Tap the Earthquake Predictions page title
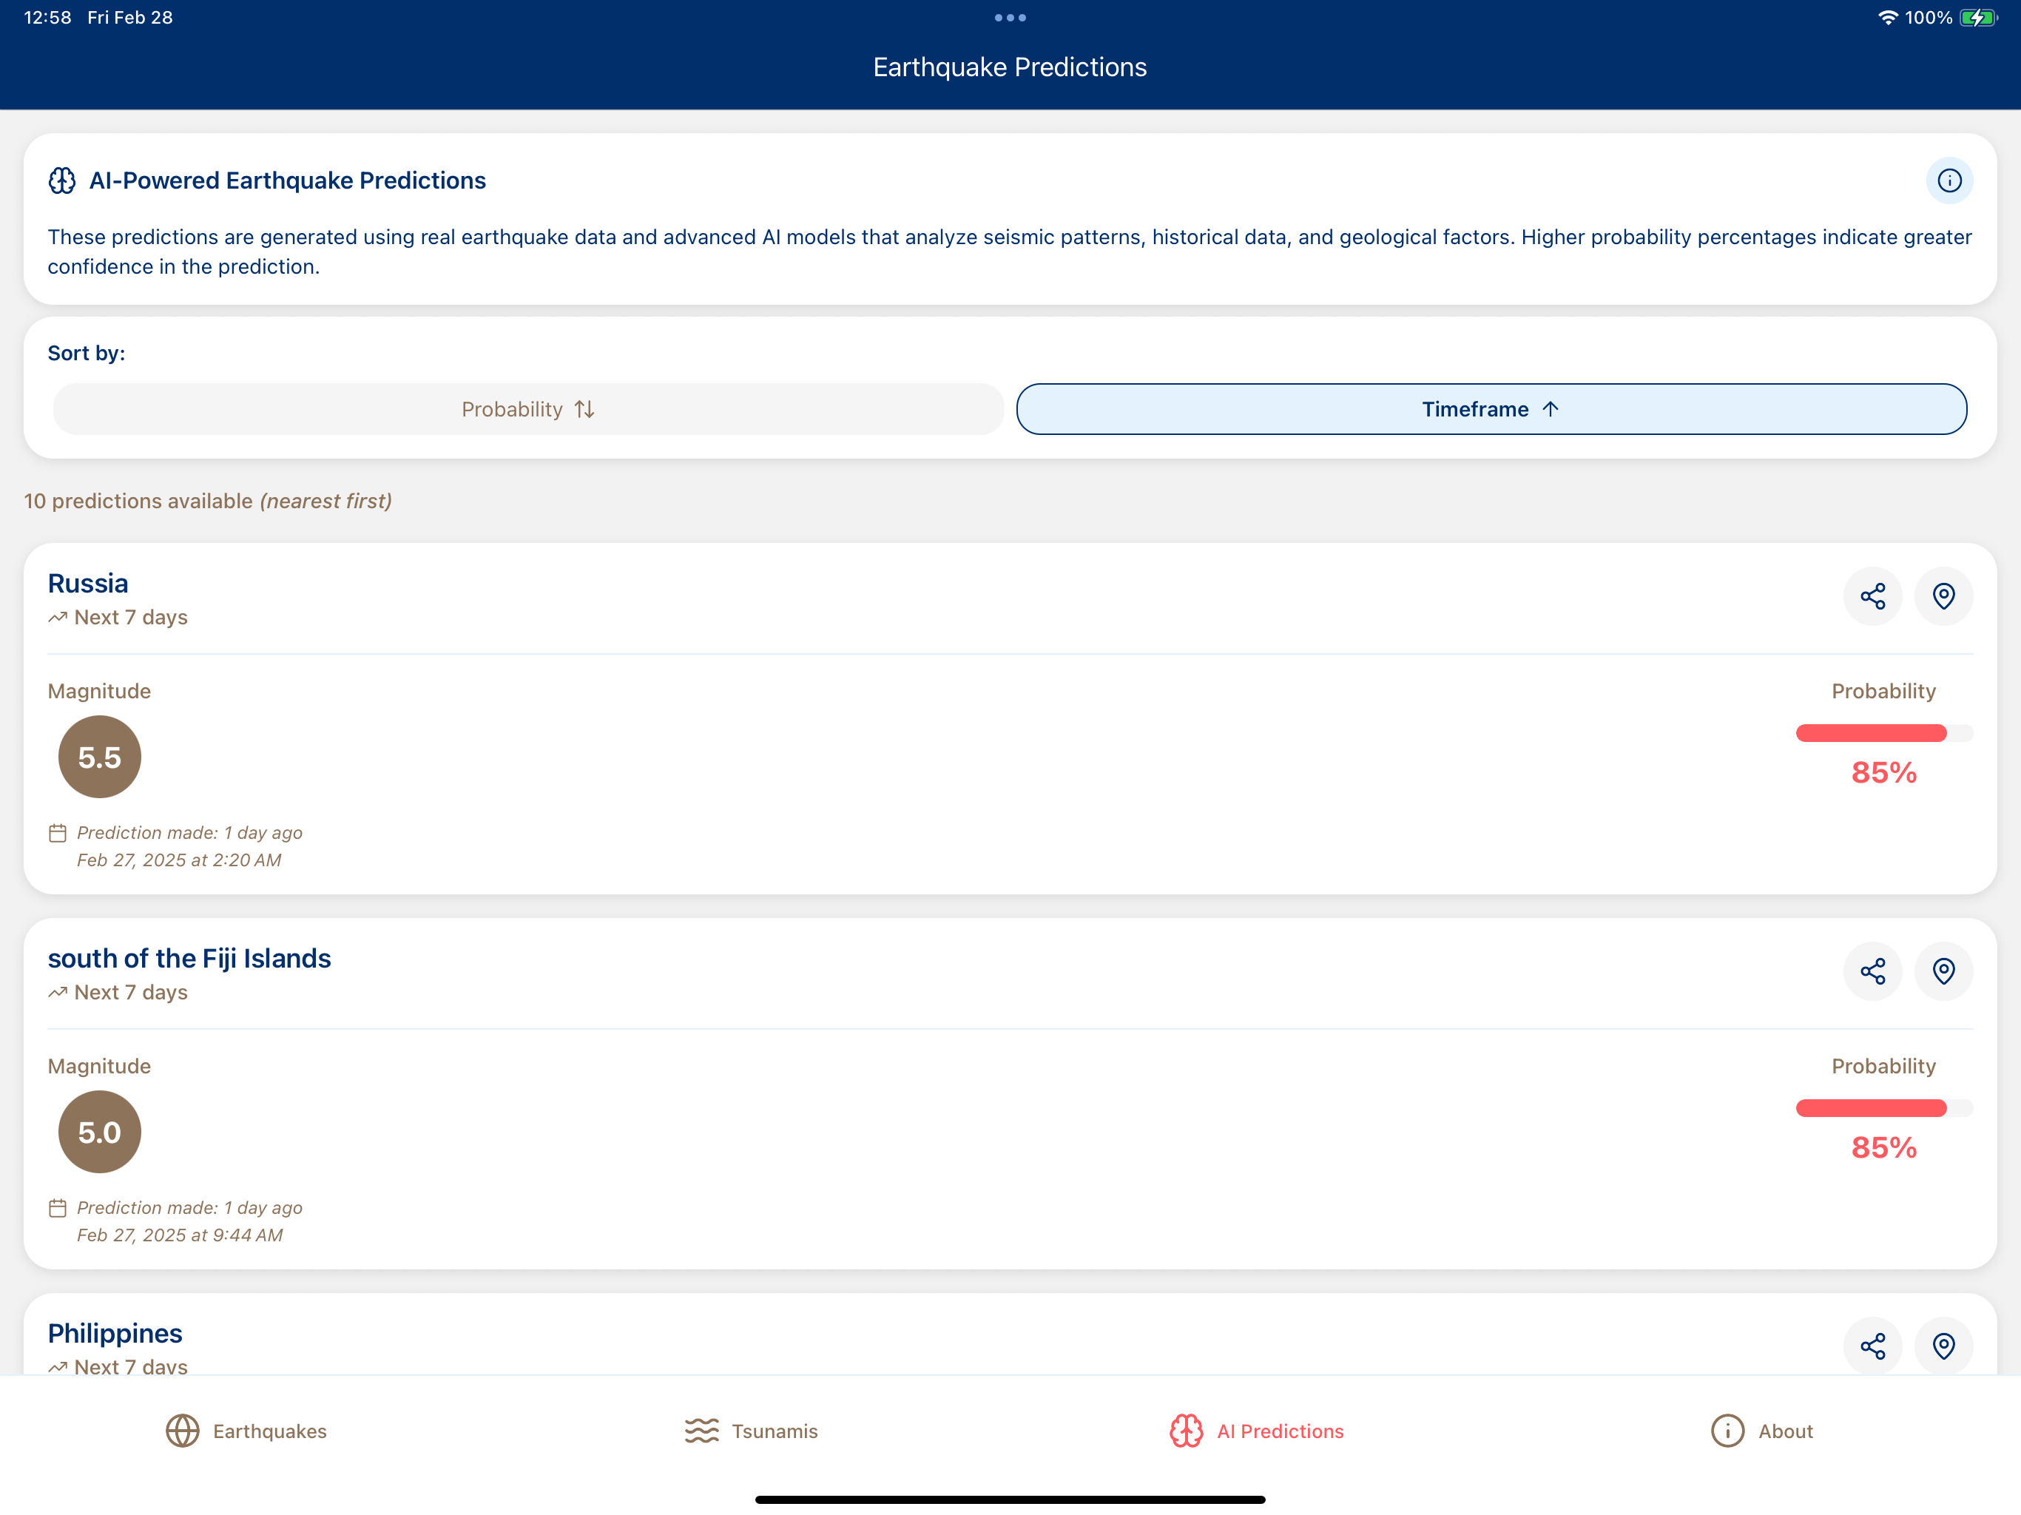 [x=1010, y=67]
